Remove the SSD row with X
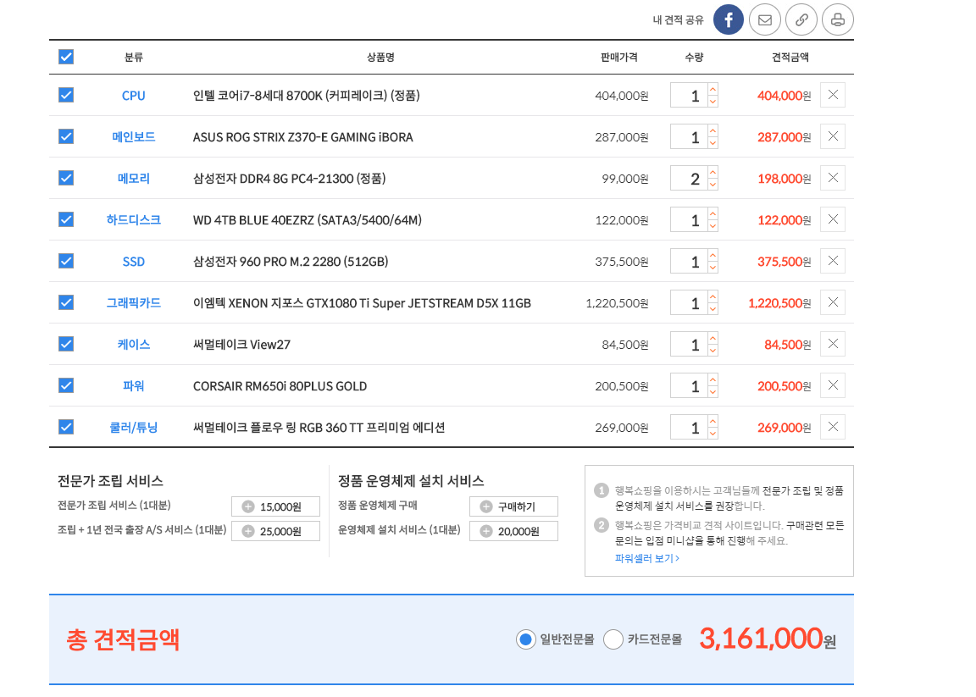Viewport: 976px width, 697px height. 832,261
